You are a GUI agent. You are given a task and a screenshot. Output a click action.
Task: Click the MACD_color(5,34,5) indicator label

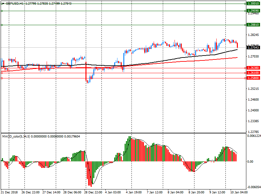point(16,136)
